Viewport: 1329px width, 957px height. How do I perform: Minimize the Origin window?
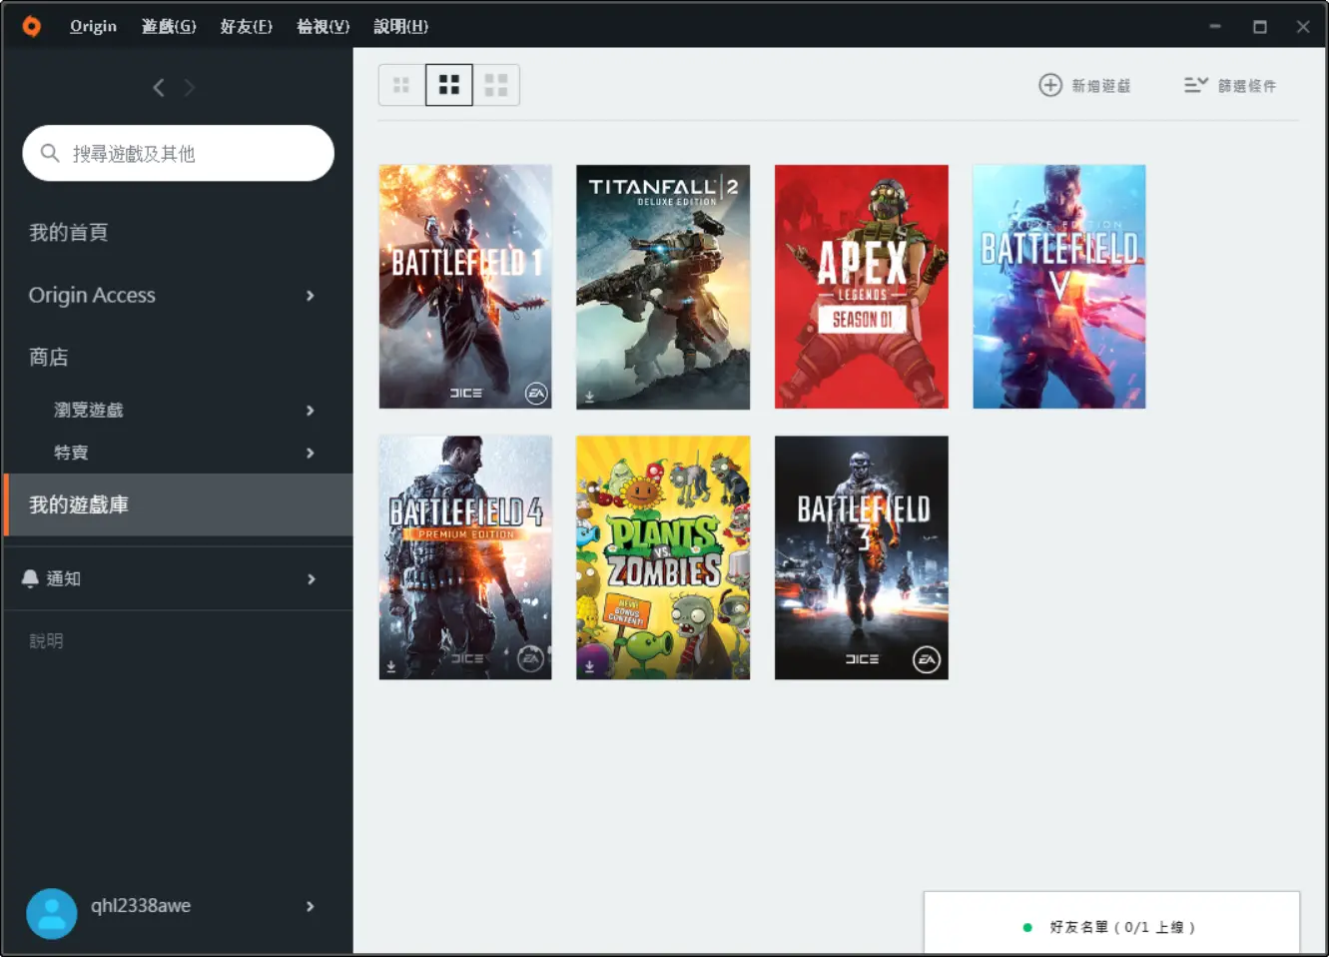[1215, 26]
